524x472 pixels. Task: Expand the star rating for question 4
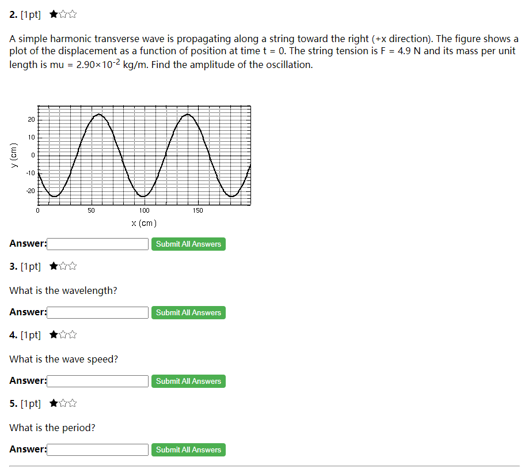coord(63,334)
